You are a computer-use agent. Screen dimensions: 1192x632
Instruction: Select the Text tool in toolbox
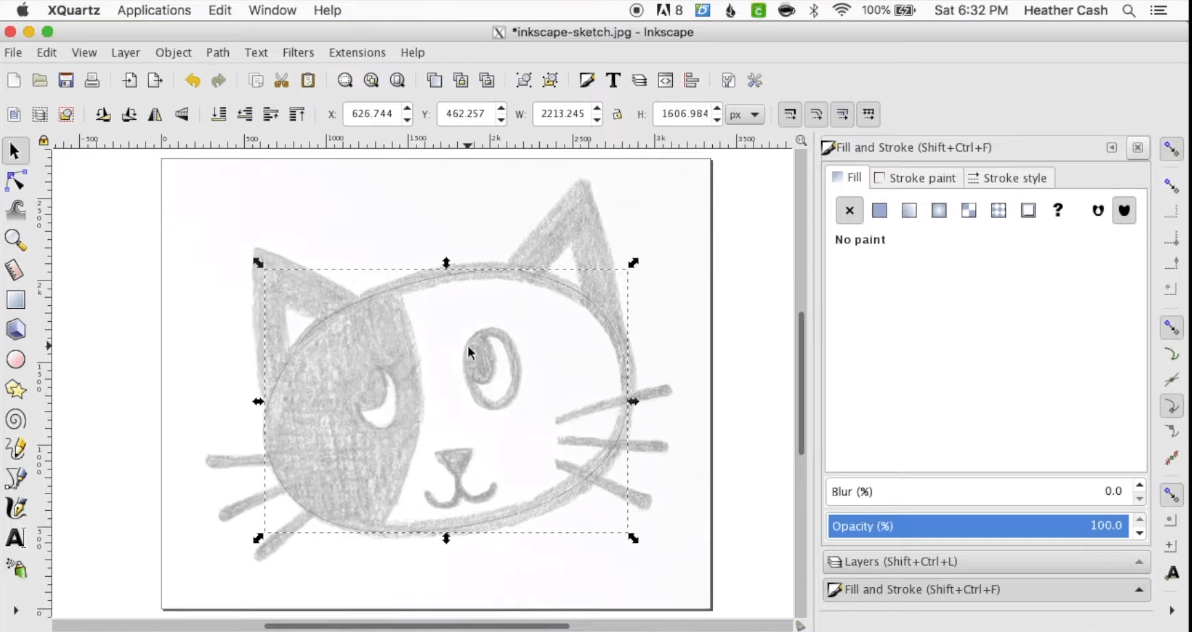tap(15, 538)
